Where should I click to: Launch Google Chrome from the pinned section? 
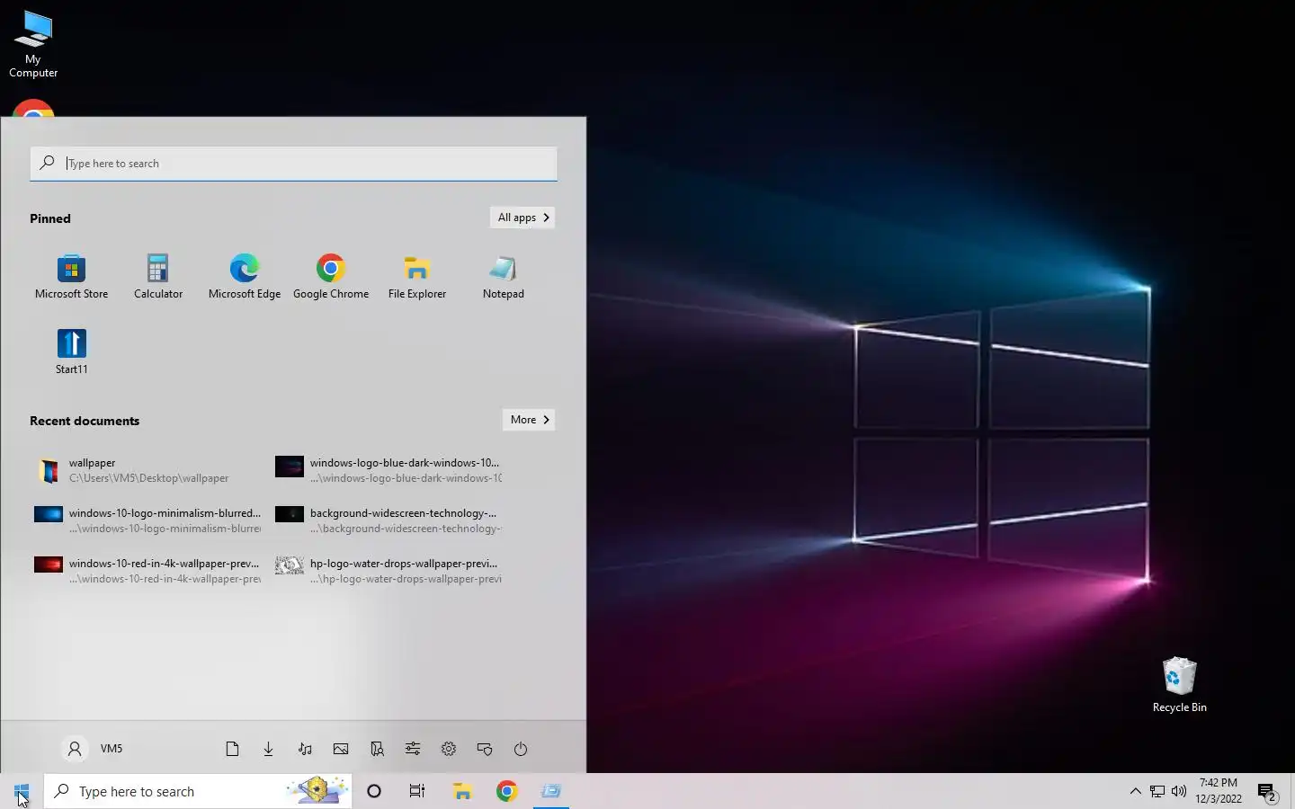331,277
